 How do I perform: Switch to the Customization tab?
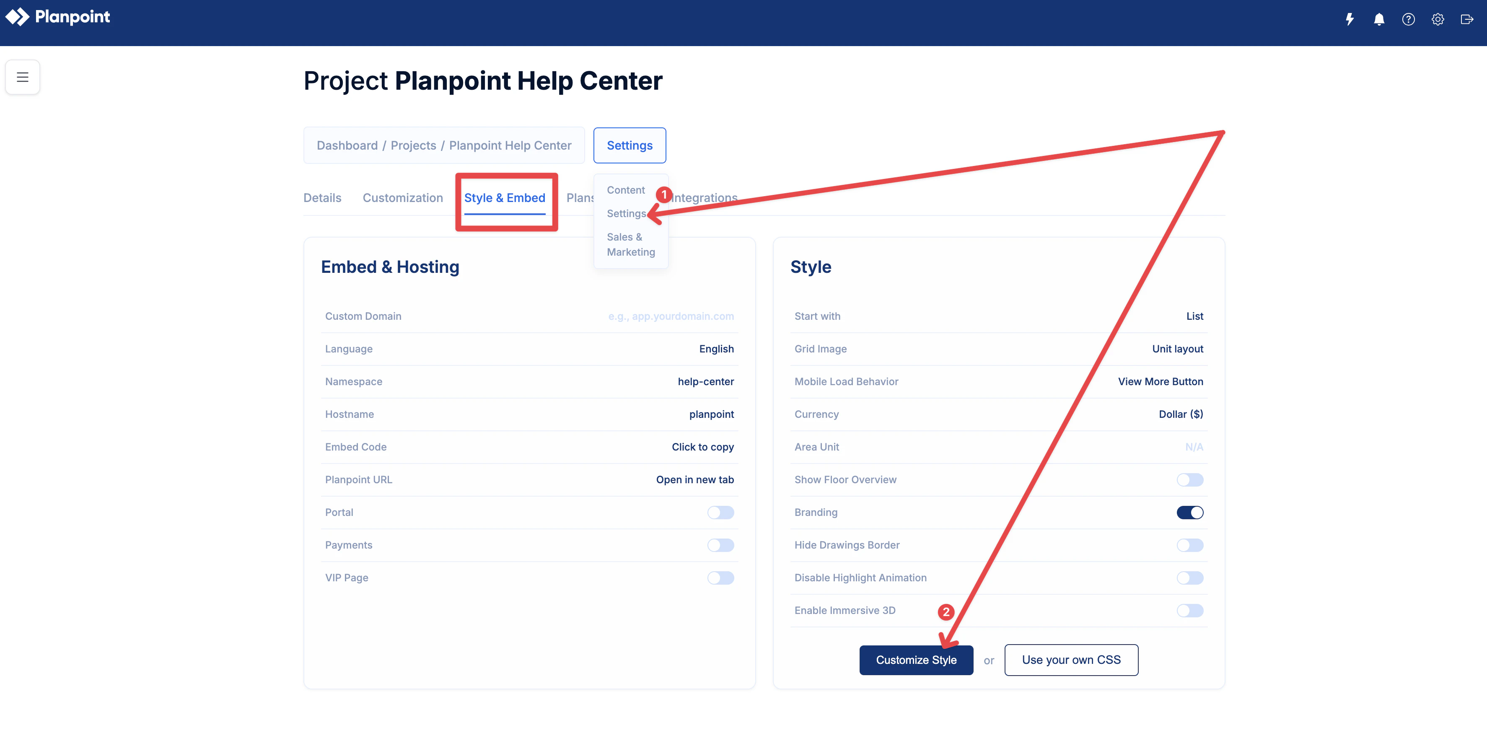pos(402,197)
